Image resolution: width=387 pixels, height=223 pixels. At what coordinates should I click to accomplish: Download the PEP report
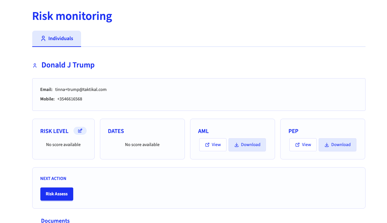(338, 145)
